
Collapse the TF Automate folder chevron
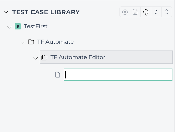[22, 43]
